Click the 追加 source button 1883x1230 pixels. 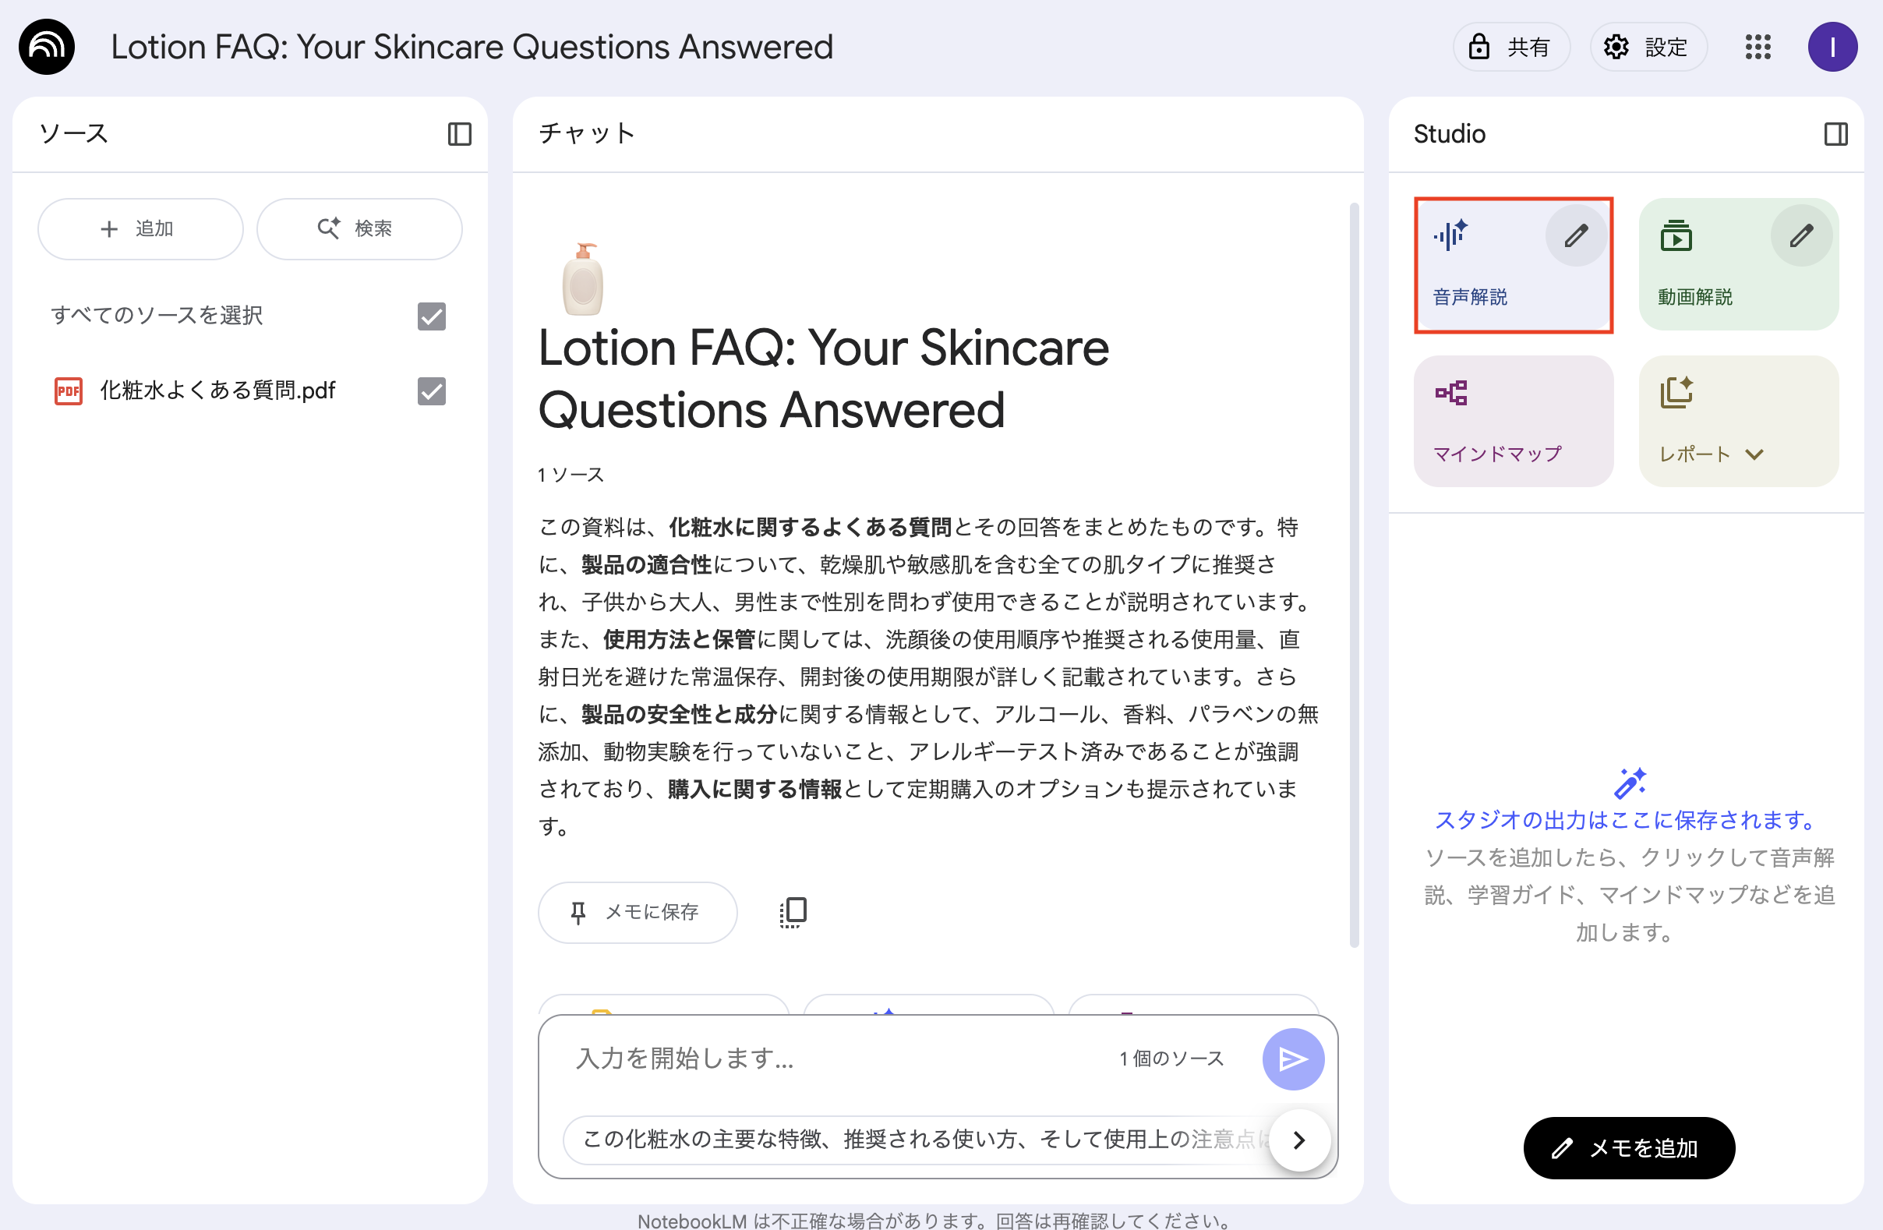[x=140, y=228]
